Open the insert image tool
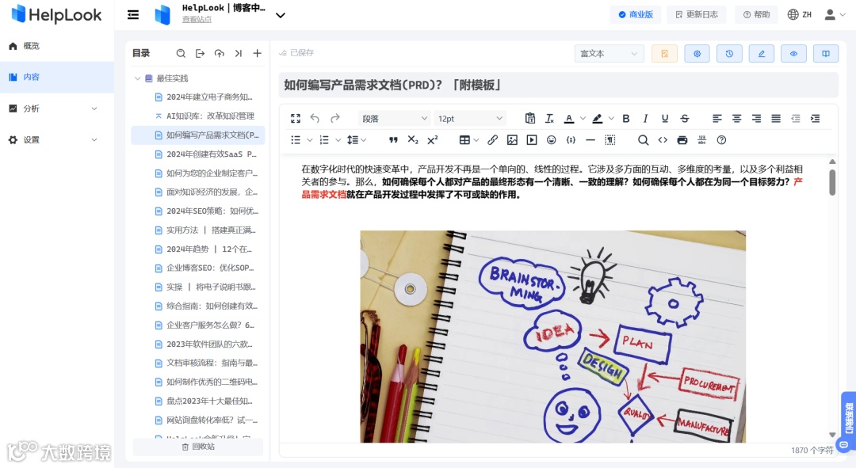 point(511,140)
